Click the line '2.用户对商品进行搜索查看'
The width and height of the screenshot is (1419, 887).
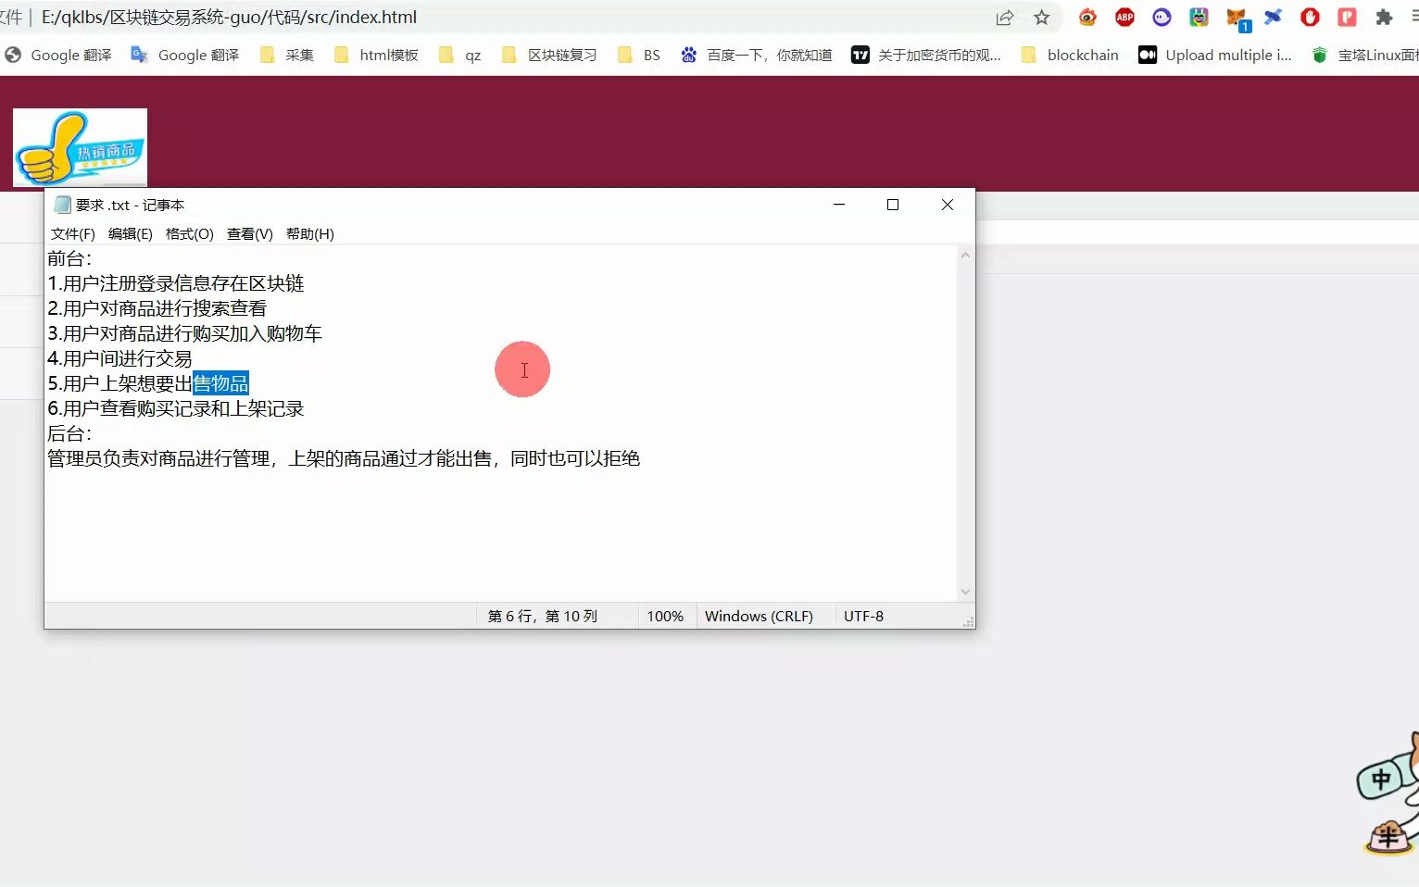[x=157, y=308]
